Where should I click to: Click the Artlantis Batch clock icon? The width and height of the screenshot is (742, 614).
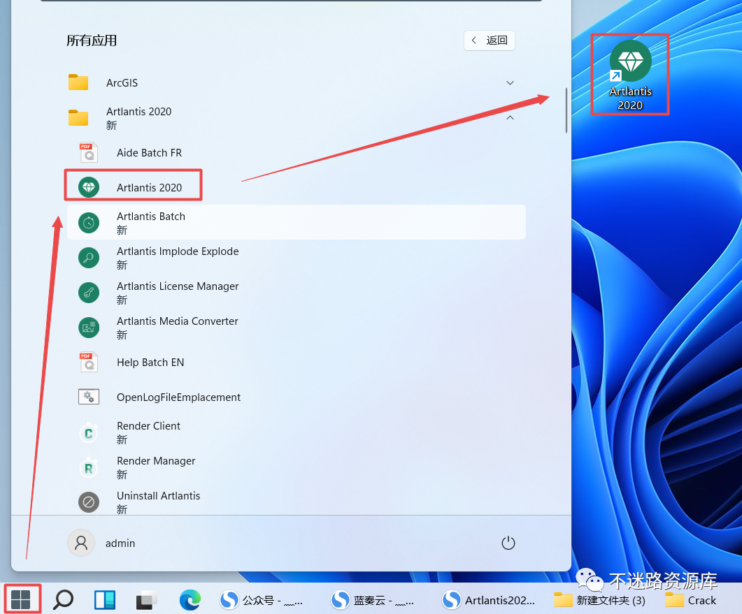89,223
